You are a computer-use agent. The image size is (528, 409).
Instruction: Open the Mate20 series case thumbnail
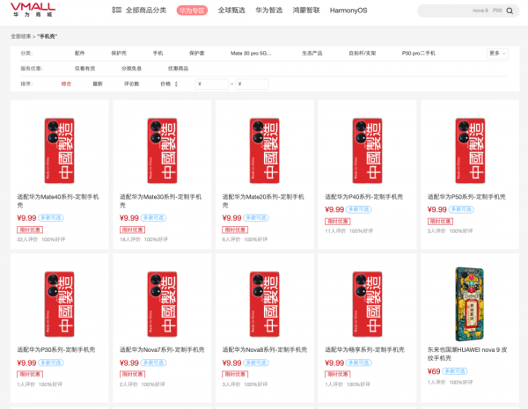coord(265,150)
